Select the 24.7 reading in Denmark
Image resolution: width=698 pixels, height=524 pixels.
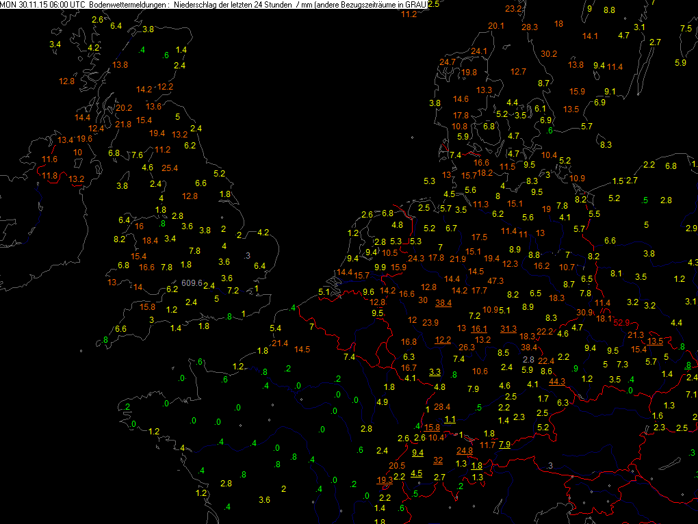coord(447,62)
